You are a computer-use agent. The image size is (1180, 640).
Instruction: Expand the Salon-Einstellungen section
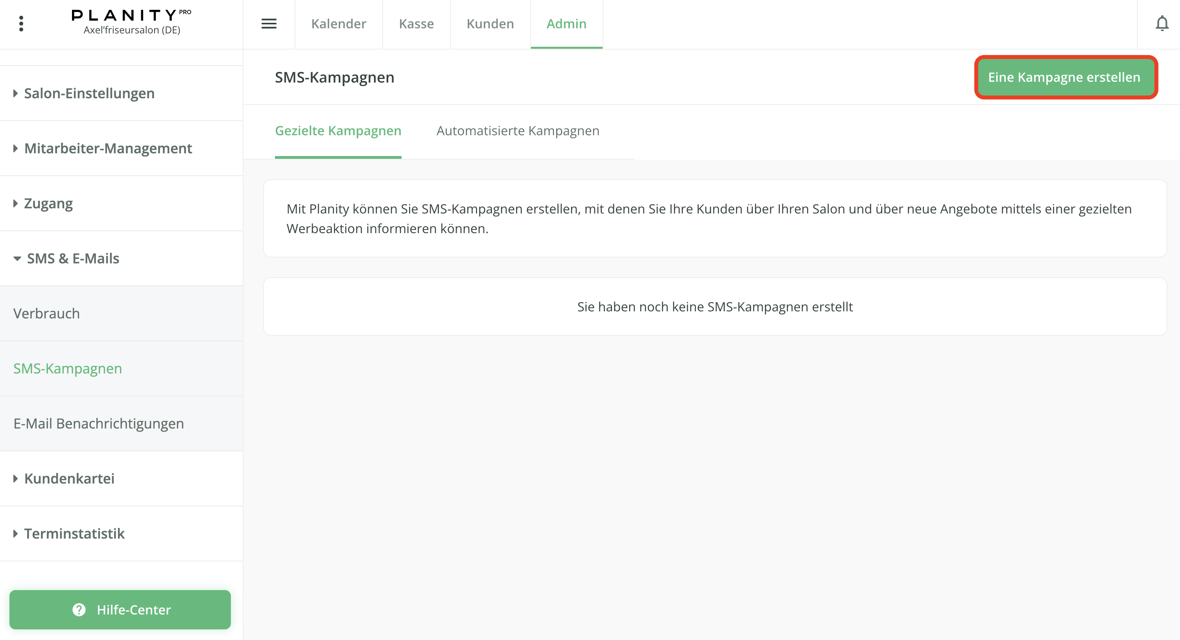pyautogui.click(x=88, y=93)
